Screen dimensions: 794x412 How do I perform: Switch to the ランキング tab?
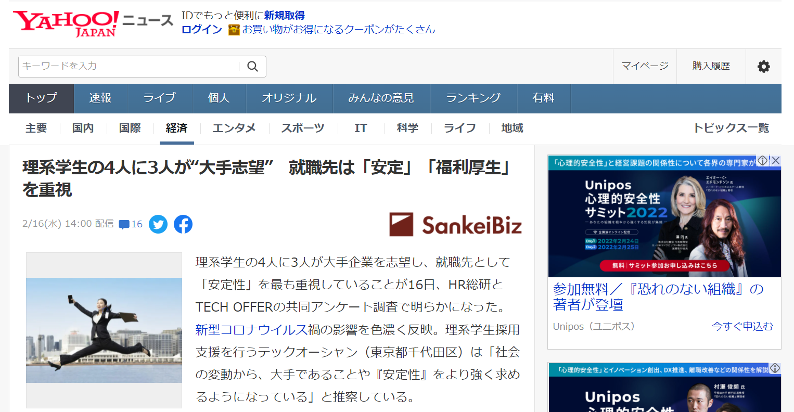point(473,98)
